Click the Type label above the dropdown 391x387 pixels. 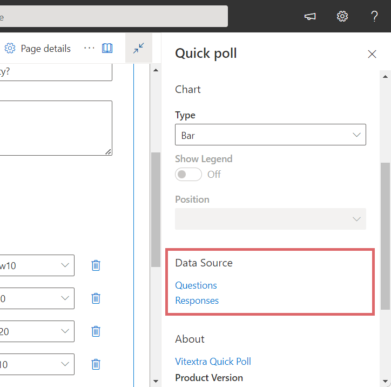click(x=185, y=115)
